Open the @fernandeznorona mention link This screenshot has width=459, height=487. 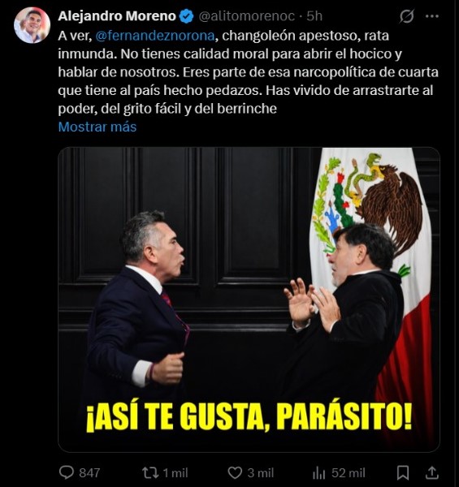(155, 36)
